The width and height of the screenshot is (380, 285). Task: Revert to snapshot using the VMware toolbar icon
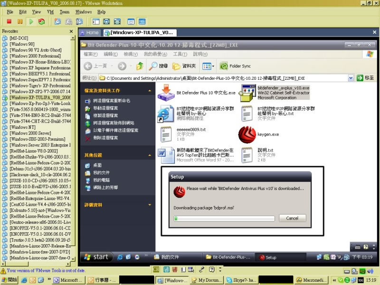pos(68,21)
